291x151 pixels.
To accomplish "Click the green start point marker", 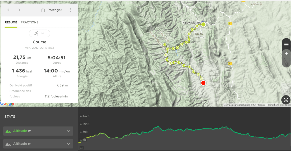I will (x=203, y=24).
